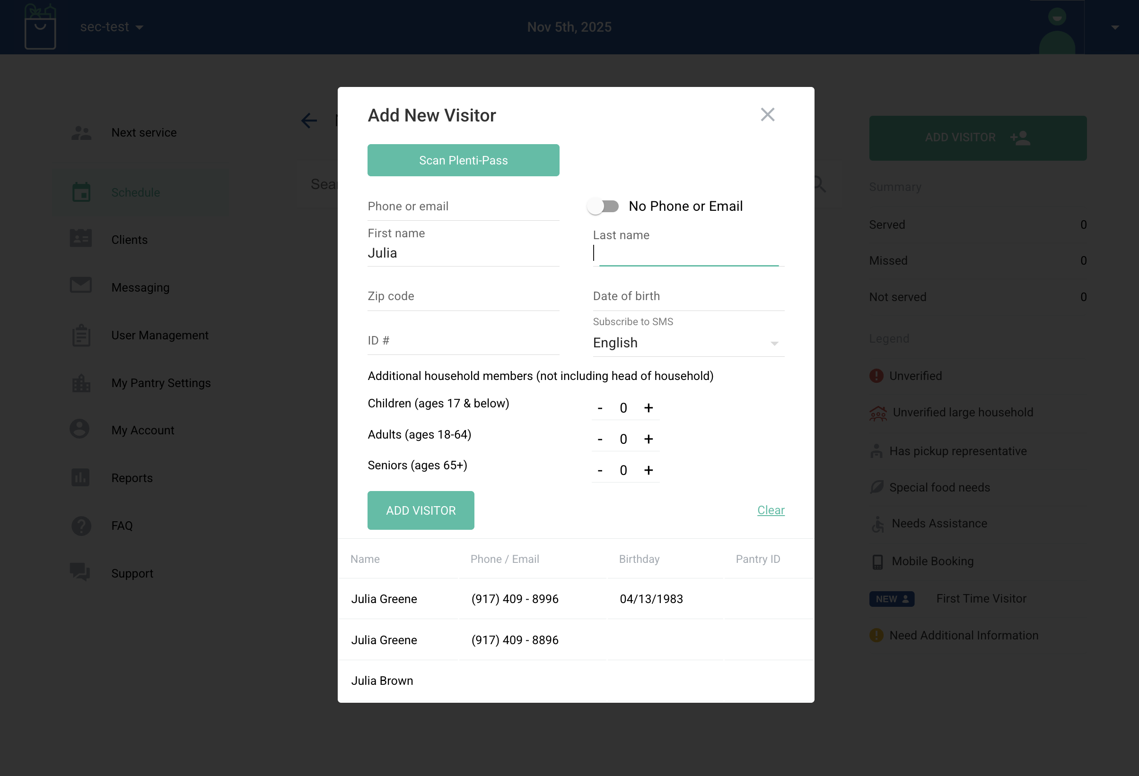Viewport: 1139px width, 776px height.
Task: Click the Messaging envelope icon
Action: click(x=81, y=285)
